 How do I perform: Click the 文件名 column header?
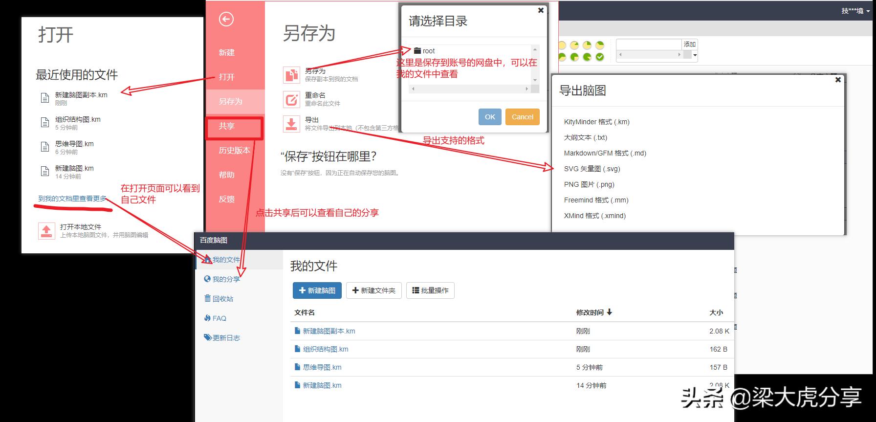(305, 312)
